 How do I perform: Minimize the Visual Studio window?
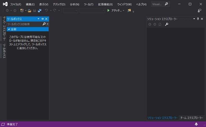coord(179,4)
